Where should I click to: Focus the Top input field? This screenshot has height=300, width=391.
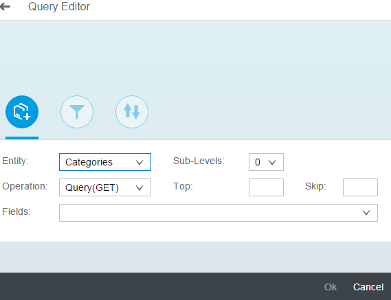tap(266, 187)
